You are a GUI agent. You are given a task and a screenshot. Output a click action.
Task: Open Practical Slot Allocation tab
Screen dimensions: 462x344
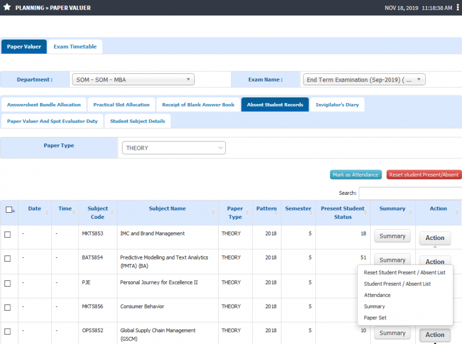coord(121,105)
